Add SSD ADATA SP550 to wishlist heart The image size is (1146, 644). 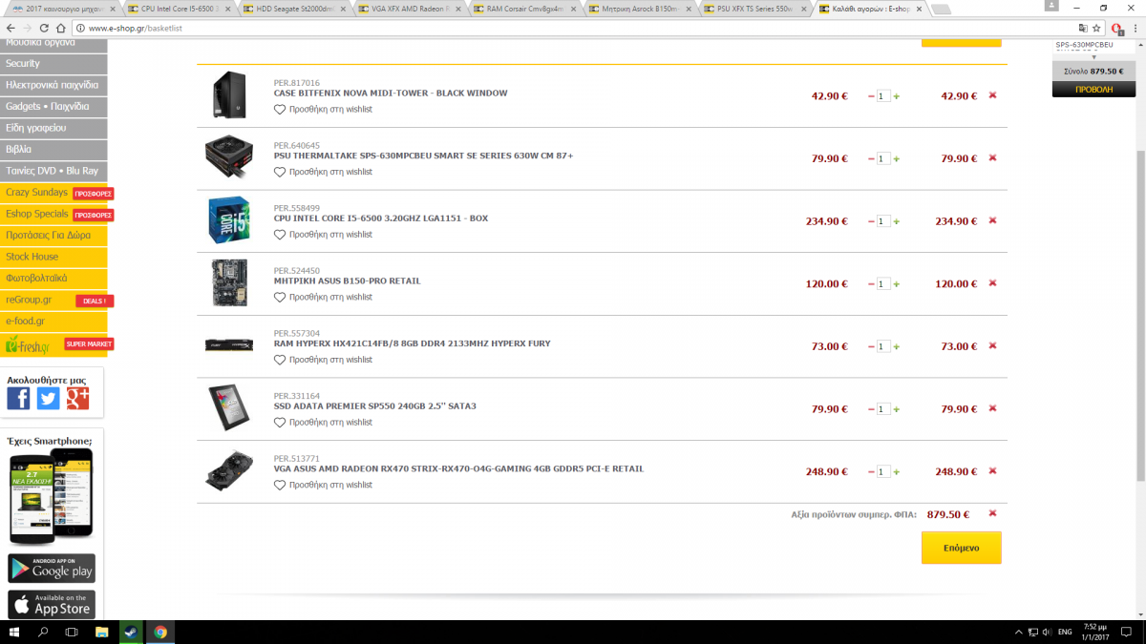pos(280,422)
